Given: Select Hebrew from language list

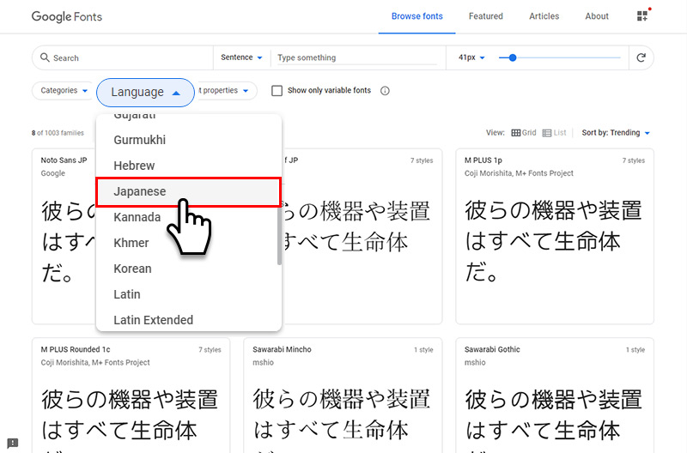Looking at the screenshot, I should coord(188,166).
